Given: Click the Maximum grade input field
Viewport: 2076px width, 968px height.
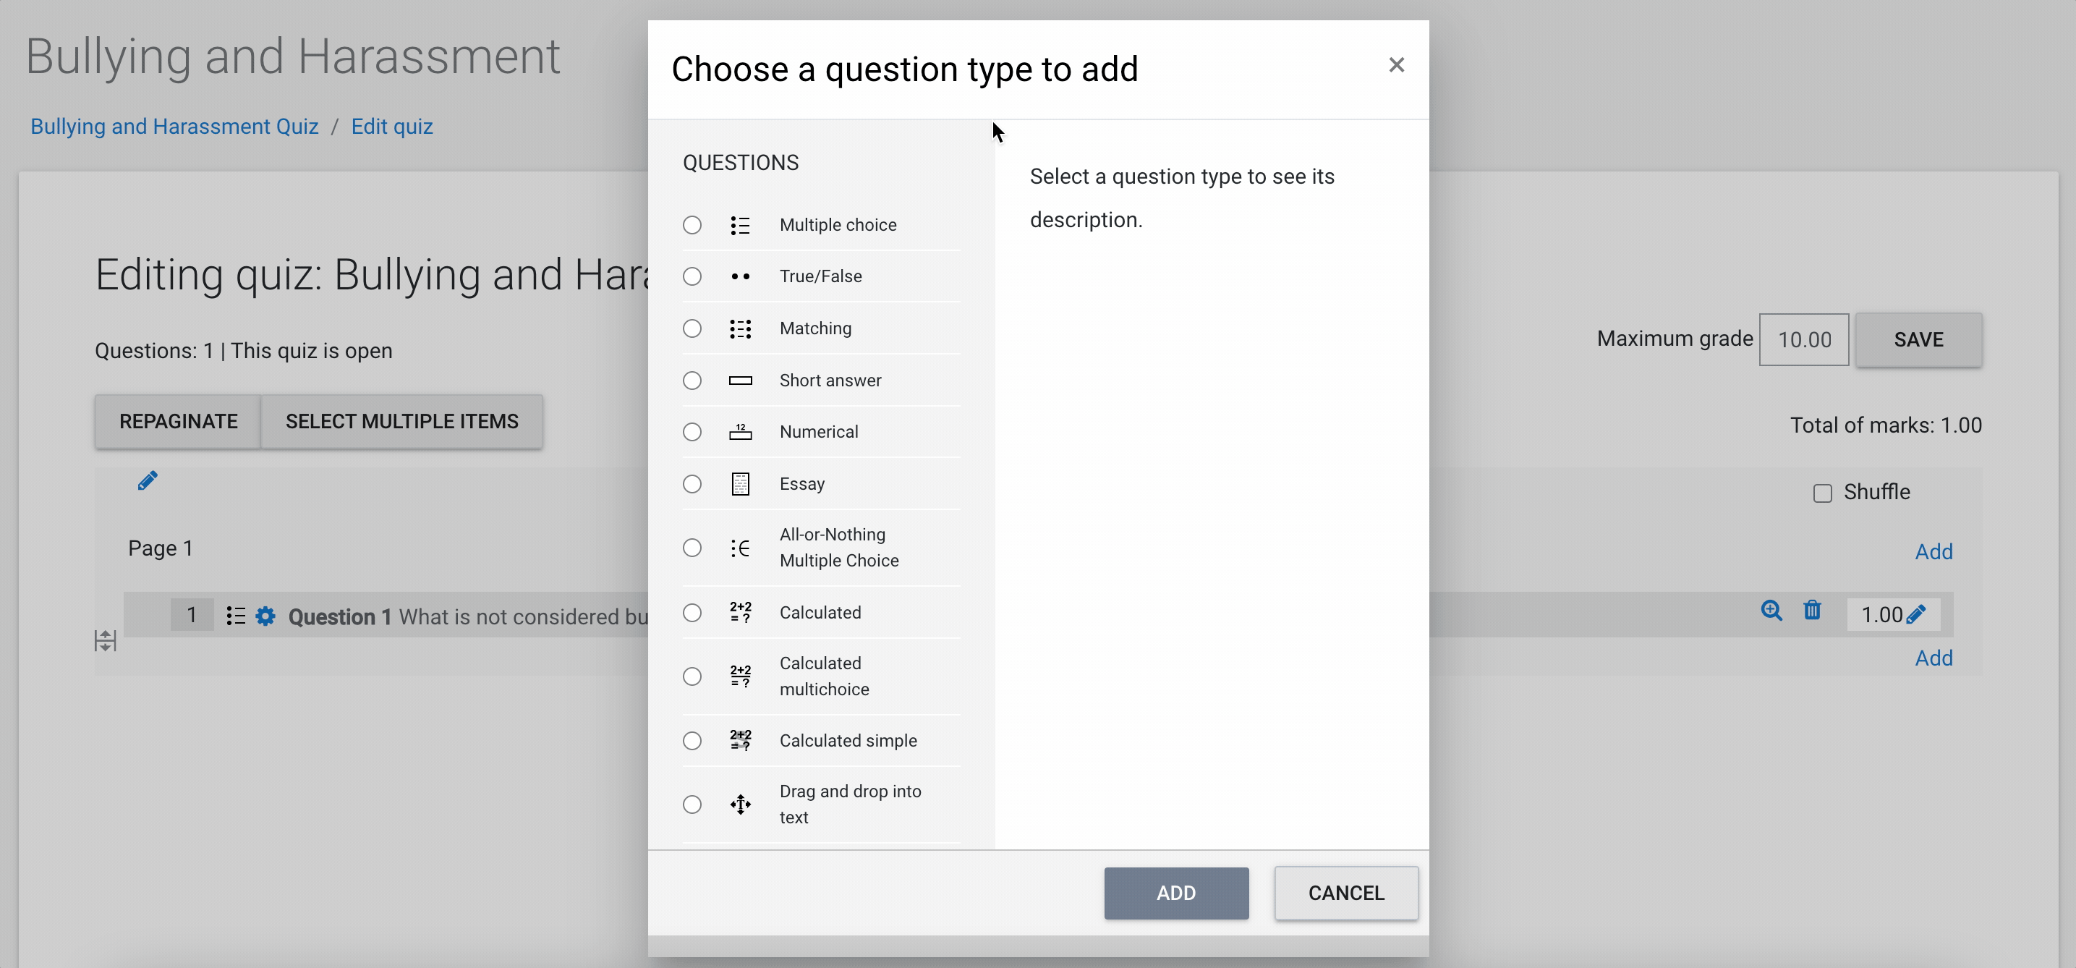Looking at the screenshot, I should point(1803,340).
